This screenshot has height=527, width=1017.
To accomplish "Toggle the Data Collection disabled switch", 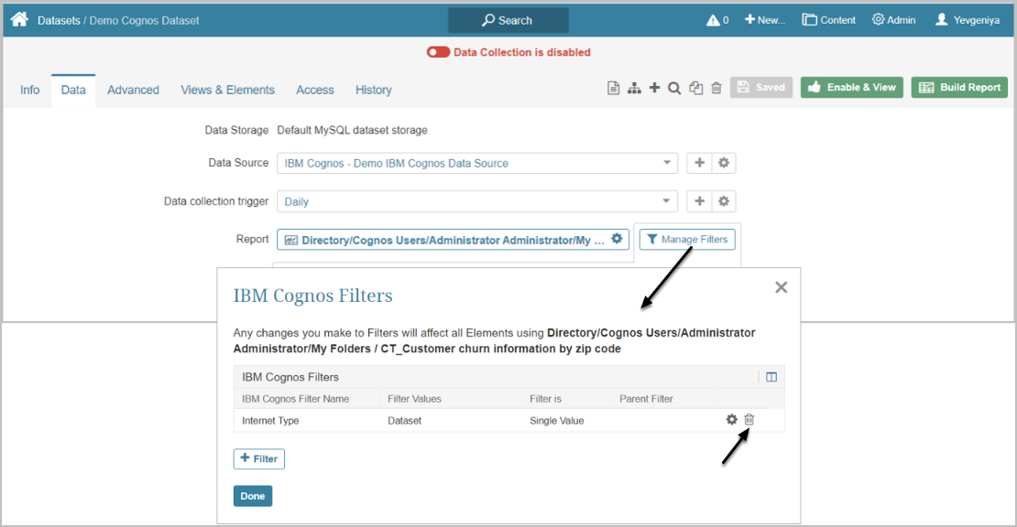I will [x=438, y=52].
